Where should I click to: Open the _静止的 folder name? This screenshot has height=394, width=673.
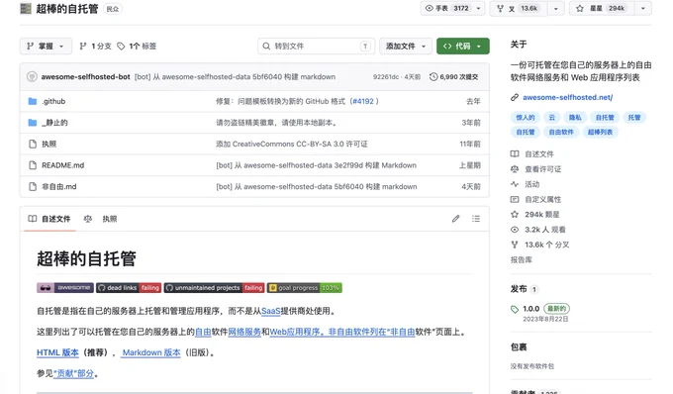[x=54, y=123]
